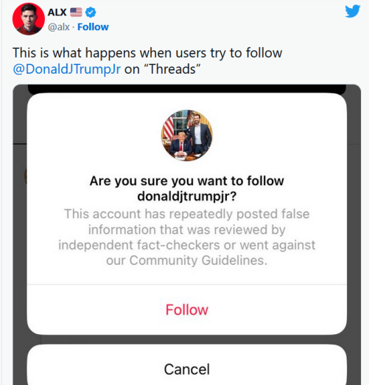Viewport: 369px width, 385px height.
Task: Follow @alx via the blue Follow link
Action: (x=93, y=27)
